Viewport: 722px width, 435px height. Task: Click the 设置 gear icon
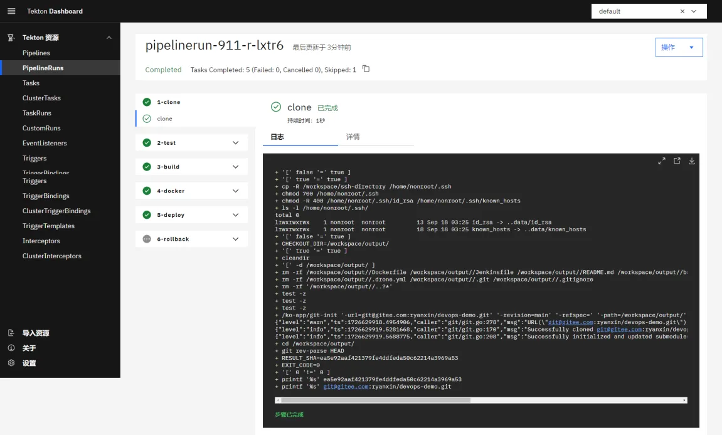coord(11,363)
